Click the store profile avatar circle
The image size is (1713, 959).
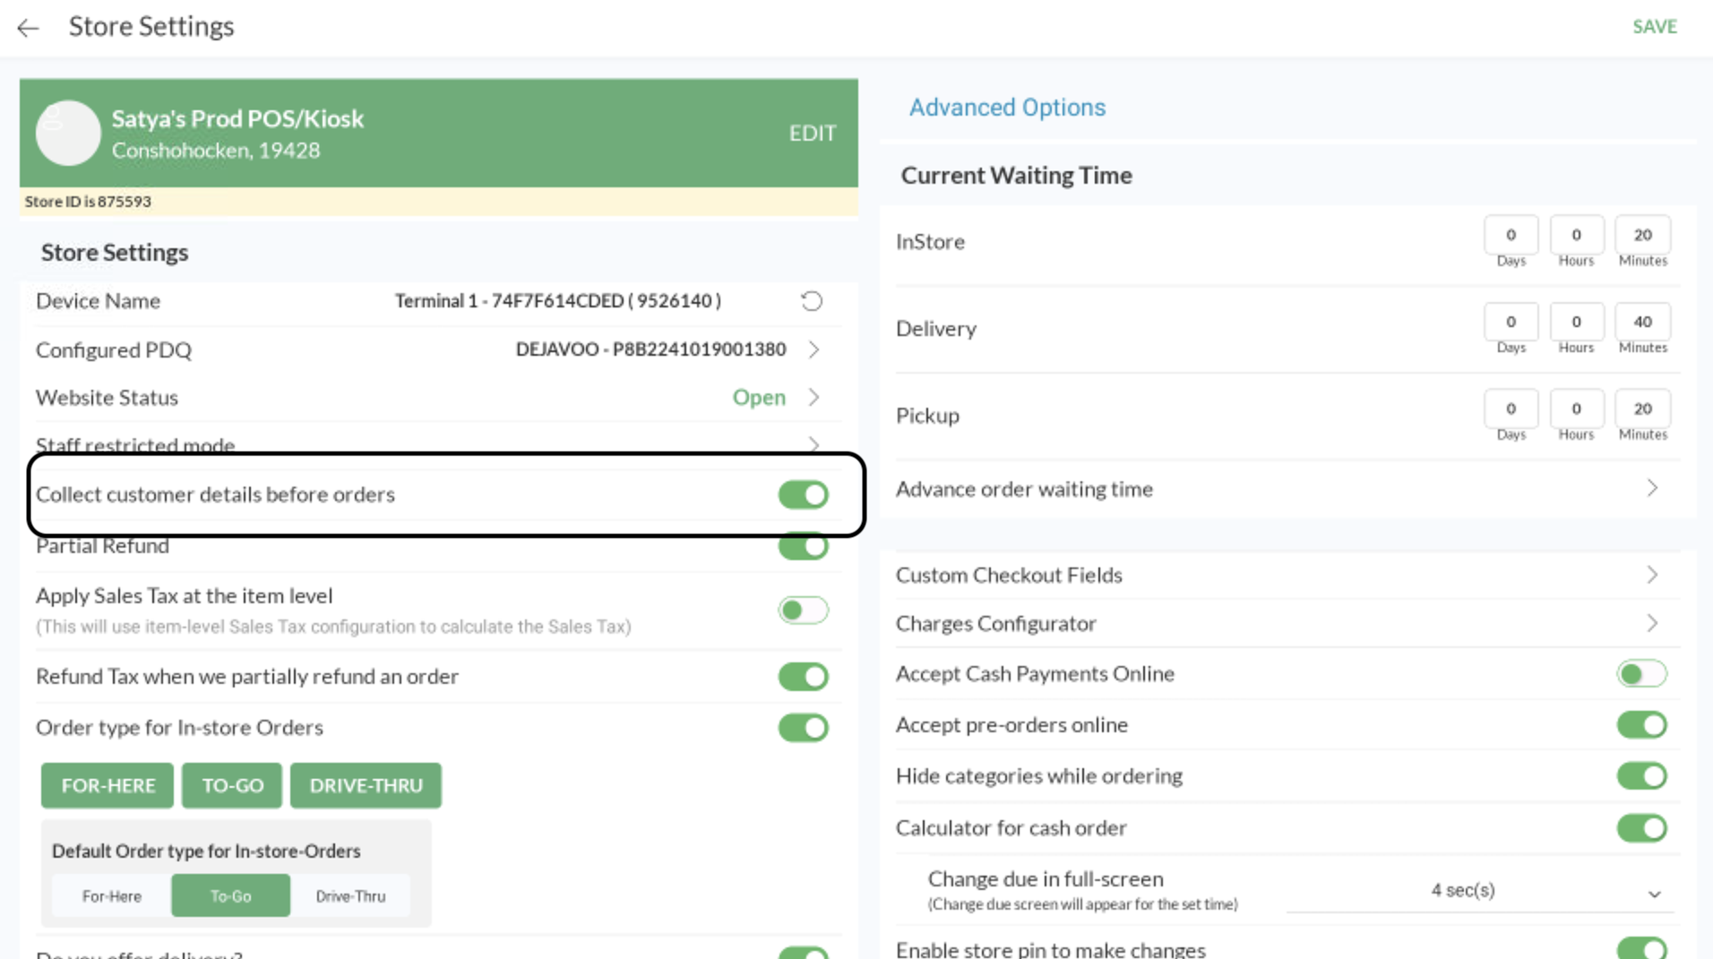click(x=68, y=134)
